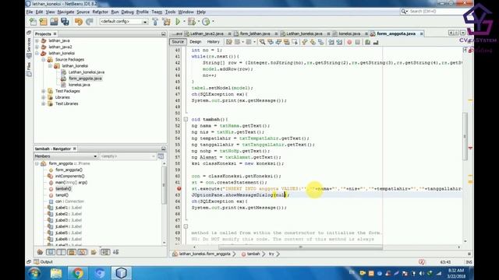The image size is (499, 280).
Task: Collapse code fold at line 51
Action: click(186, 119)
